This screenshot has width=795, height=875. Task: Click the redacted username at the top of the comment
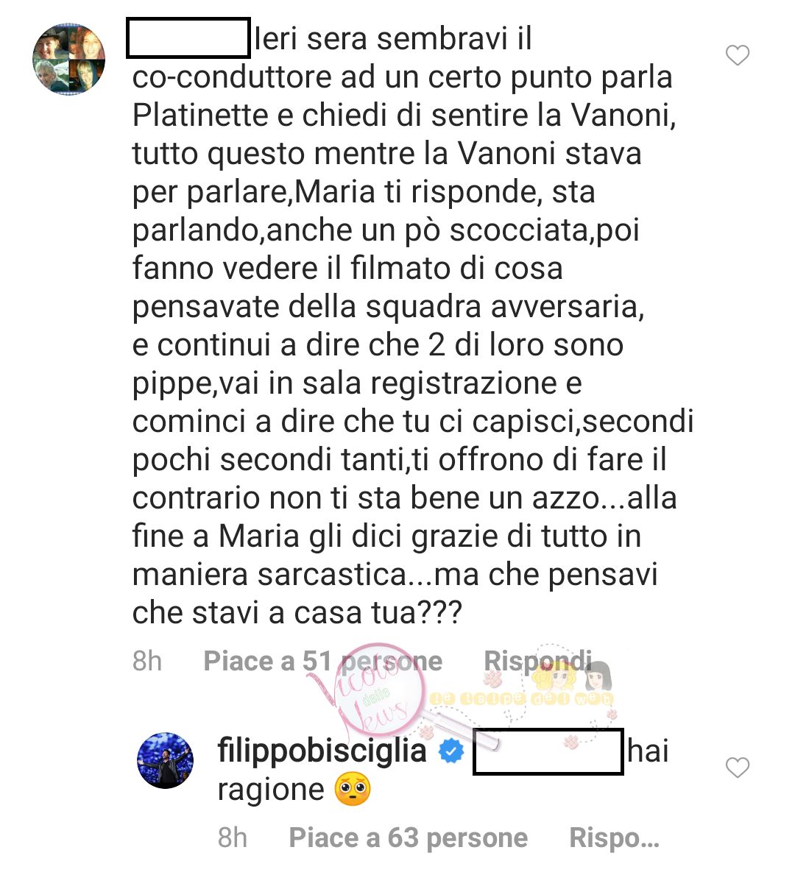point(188,38)
